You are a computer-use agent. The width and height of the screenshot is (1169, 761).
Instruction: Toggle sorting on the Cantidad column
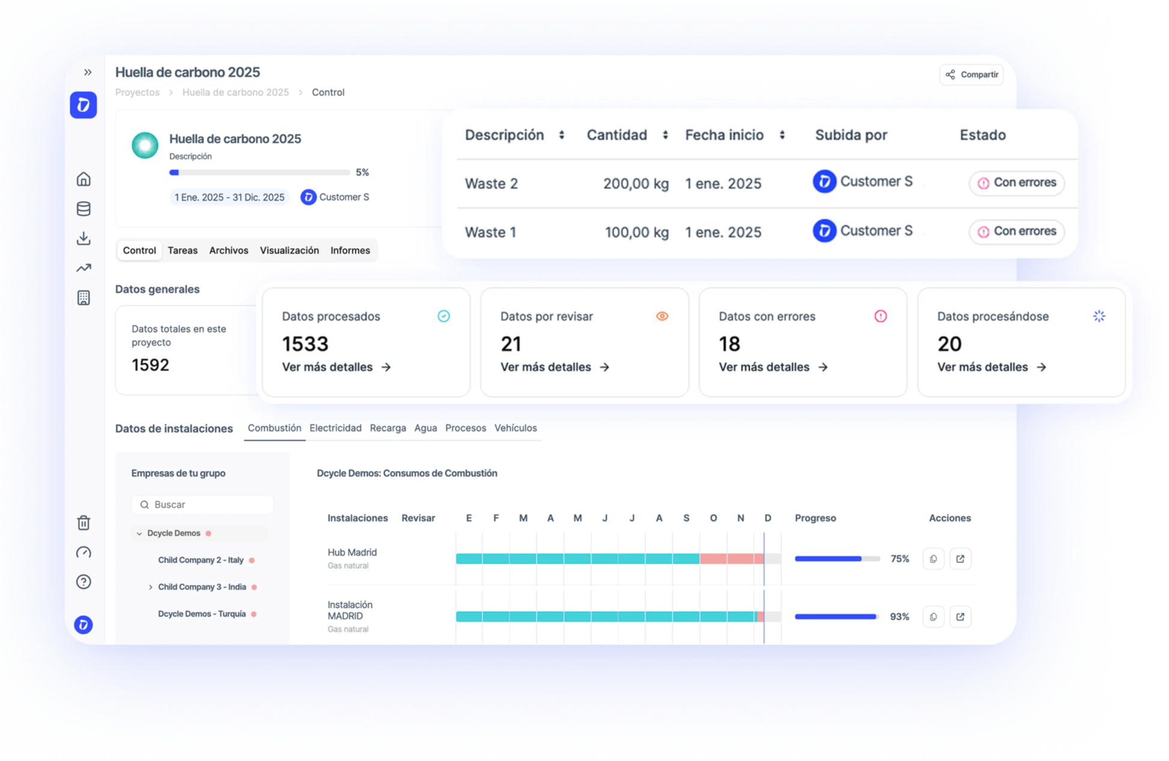[x=666, y=135]
